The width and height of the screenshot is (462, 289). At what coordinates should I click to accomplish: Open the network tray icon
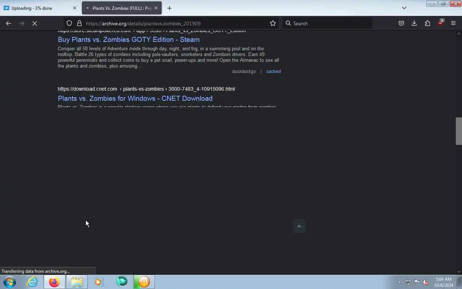[408, 282]
